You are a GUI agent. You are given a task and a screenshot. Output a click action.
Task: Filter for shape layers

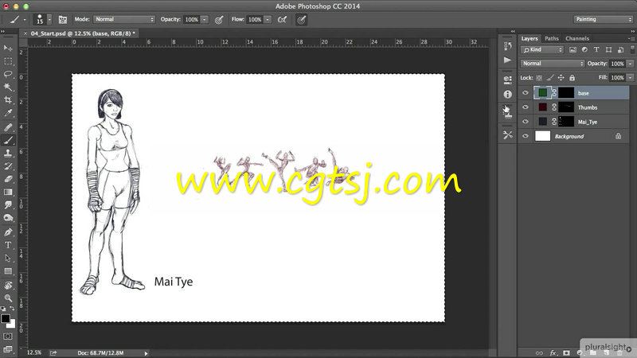pos(608,49)
